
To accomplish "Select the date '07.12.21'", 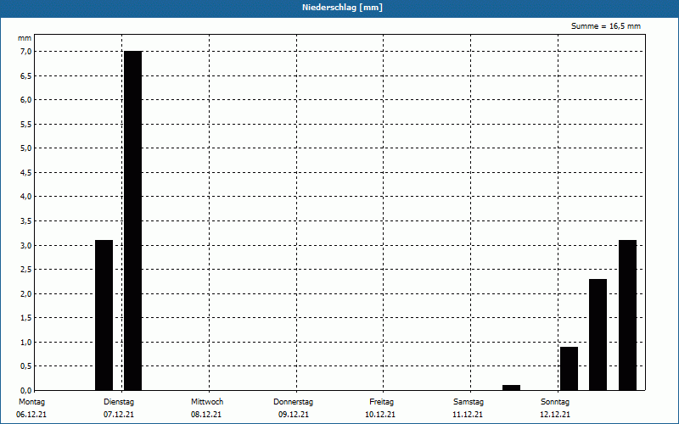I will (x=119, y=415).
